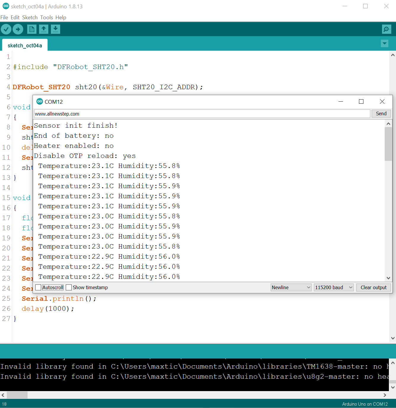Enable the Autoscroll checkbox
396x408 pixels.
(38, 287)
